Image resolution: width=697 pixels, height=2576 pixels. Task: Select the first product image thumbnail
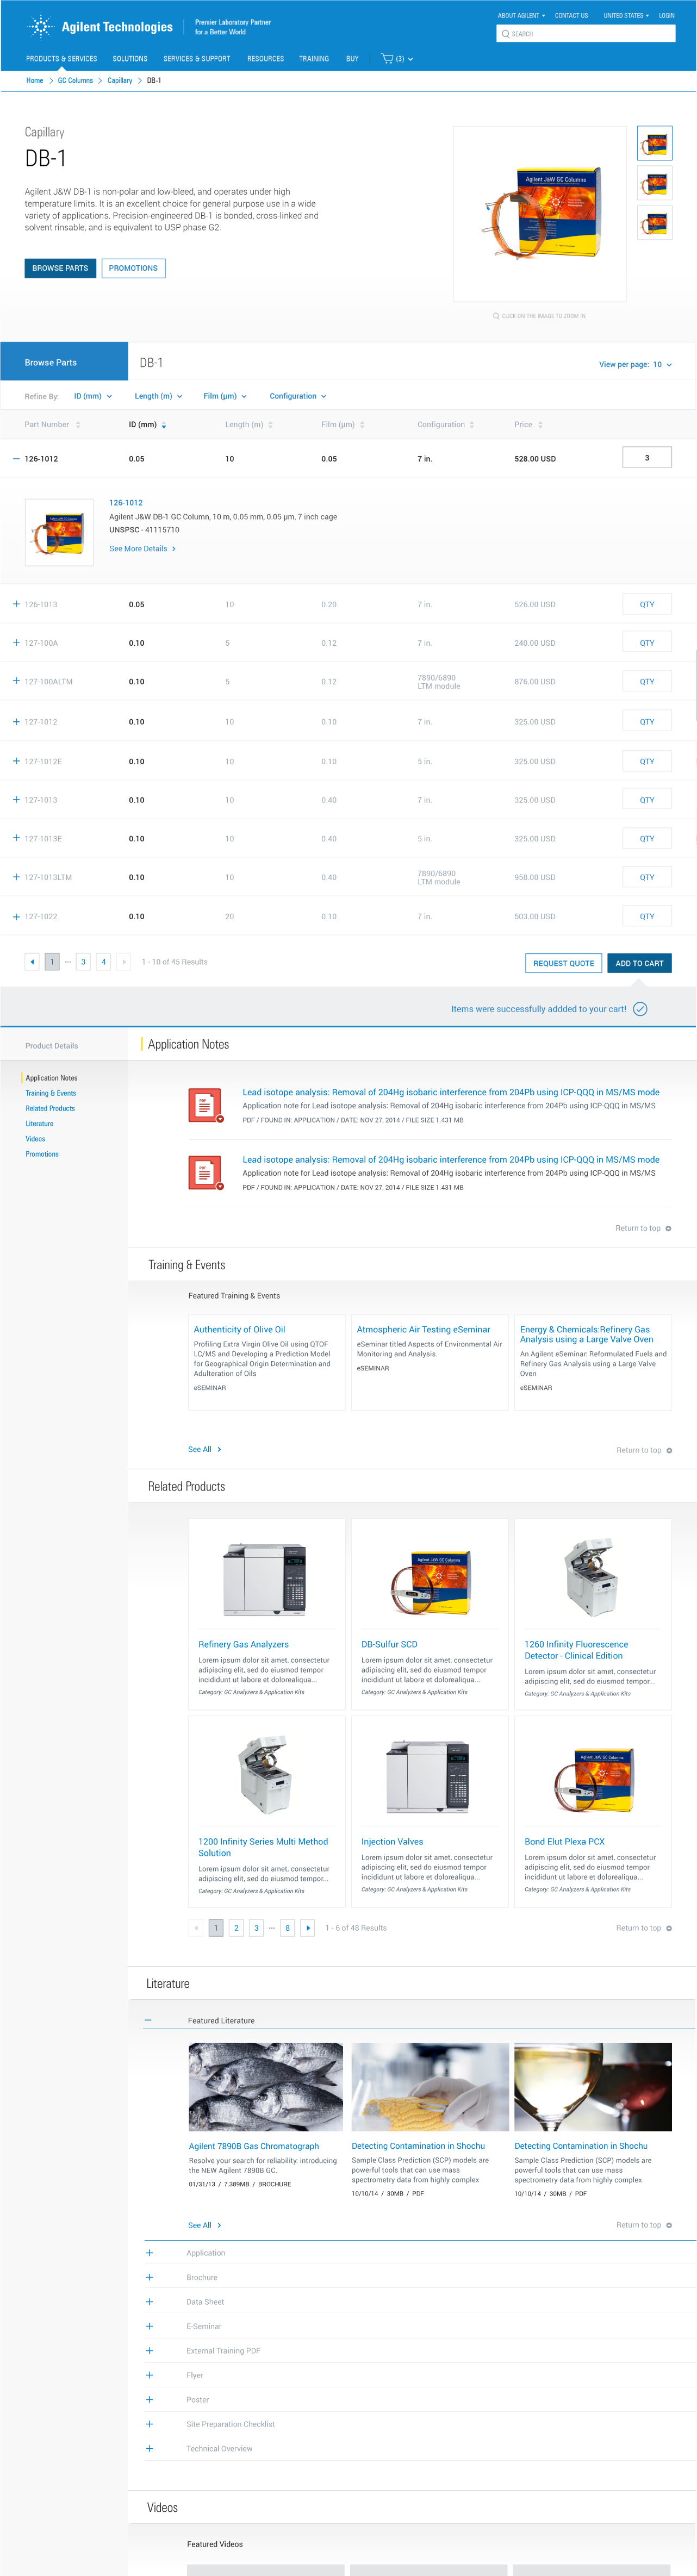click(x=655, y=144)
